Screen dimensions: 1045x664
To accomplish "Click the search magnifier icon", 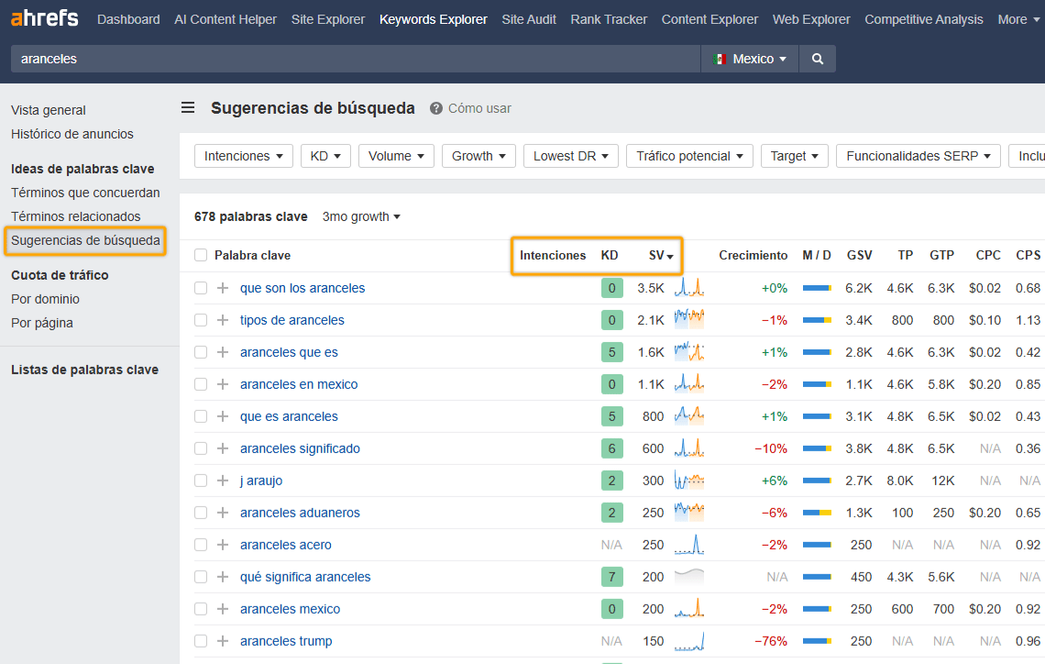I will point(816,57).
